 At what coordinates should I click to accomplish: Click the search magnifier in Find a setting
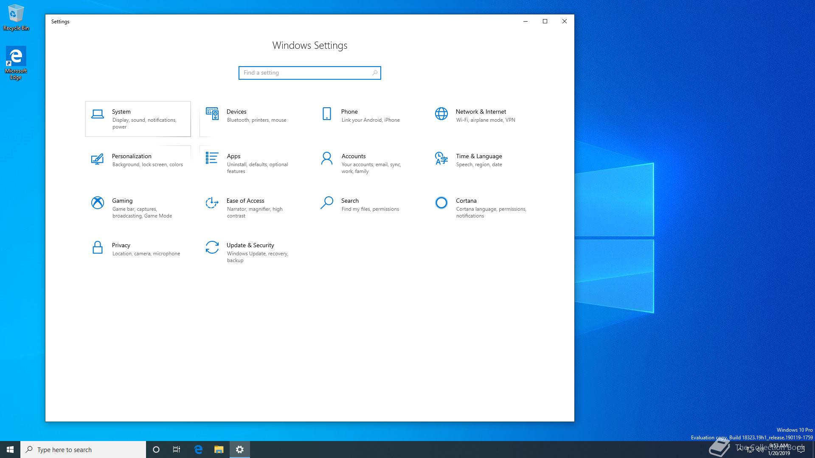pyautogui.click(x=374, y=73)
